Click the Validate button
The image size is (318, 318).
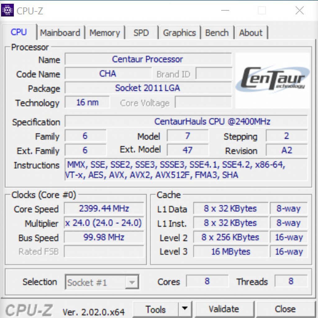[x=224, y=309]
